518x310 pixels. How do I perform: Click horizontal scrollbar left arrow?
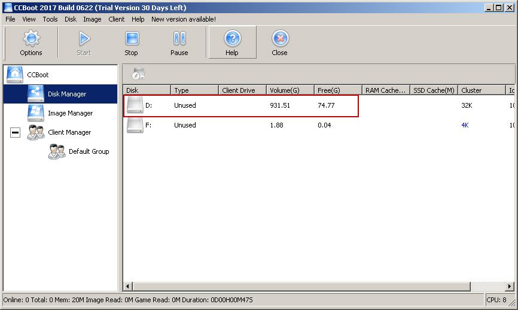(128, 286)
